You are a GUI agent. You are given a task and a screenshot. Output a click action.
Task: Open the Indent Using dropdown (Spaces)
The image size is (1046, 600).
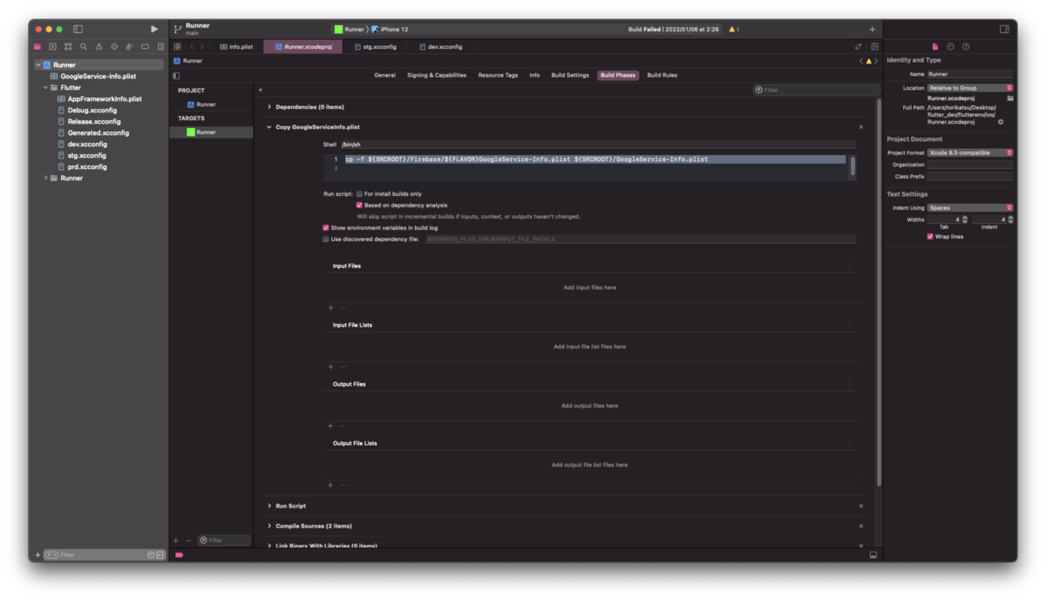[x=970, y=208]
